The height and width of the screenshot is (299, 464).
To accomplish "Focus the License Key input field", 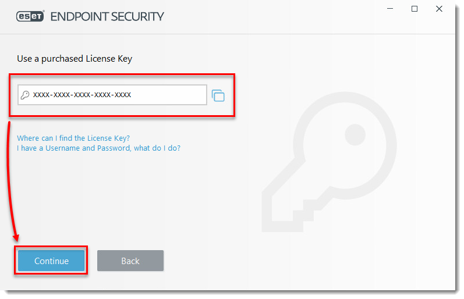I will [112, 95].
